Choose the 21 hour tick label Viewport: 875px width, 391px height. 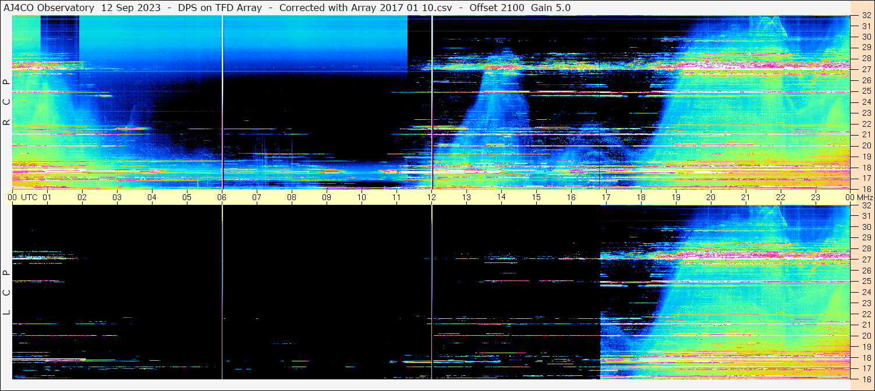coord(746,197)
